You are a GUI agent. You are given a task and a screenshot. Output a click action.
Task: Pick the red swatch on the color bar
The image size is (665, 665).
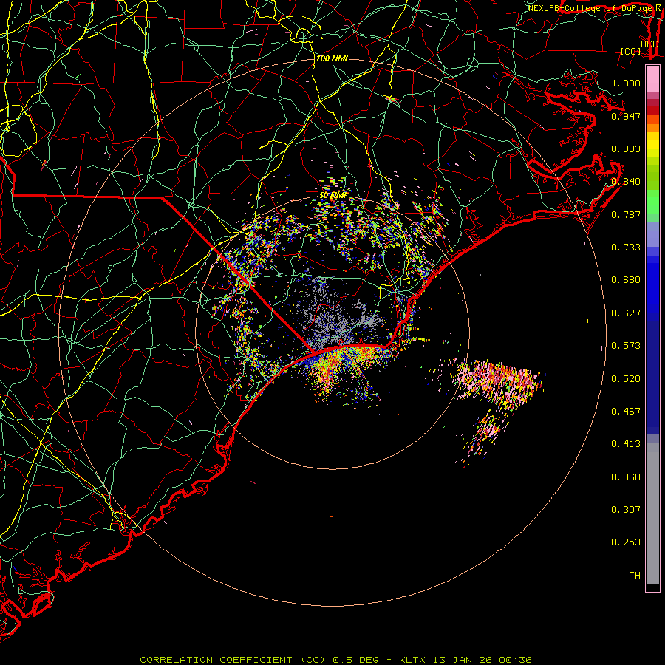click(x=652, y=111)
